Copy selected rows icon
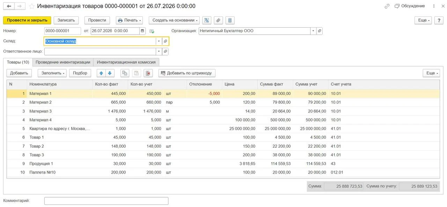The height and width of the screenshot is (207, 447). pos(125,73)
